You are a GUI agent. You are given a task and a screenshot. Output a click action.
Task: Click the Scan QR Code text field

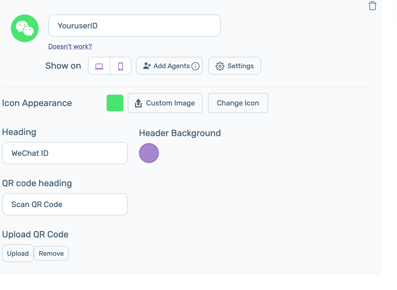coord(65,204)
